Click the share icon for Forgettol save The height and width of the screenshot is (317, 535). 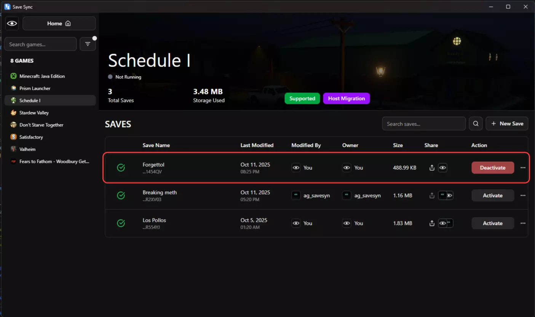pos(432,168)
